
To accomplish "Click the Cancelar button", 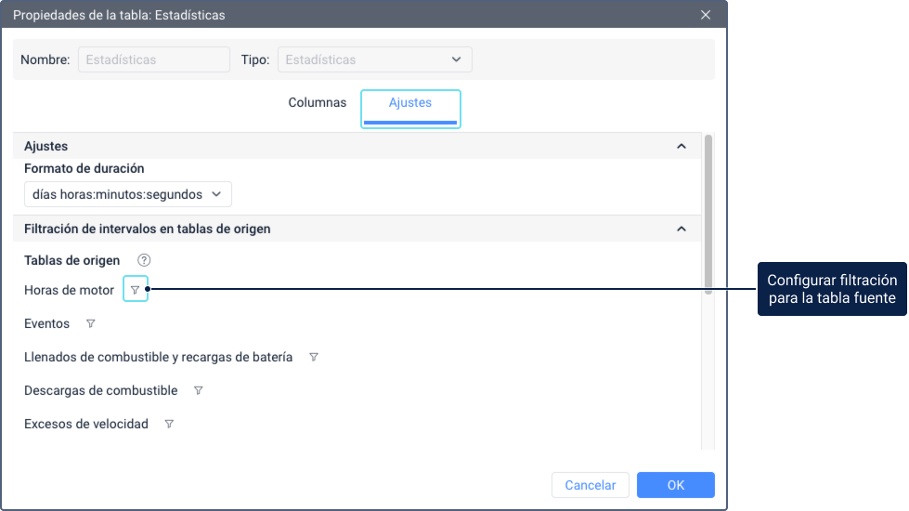I will pyautogui.click(x=590, y=485).
